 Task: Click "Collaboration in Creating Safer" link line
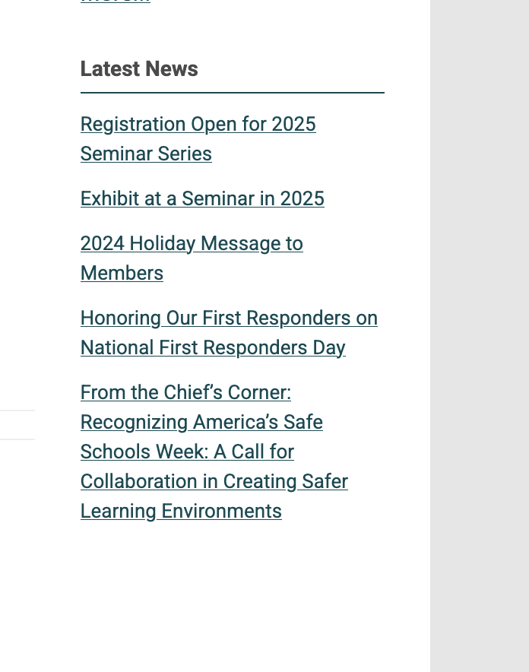tap(214, 481)
